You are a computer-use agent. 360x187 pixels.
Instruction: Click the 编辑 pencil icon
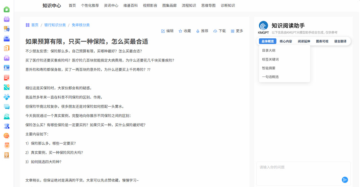point(163,31)
